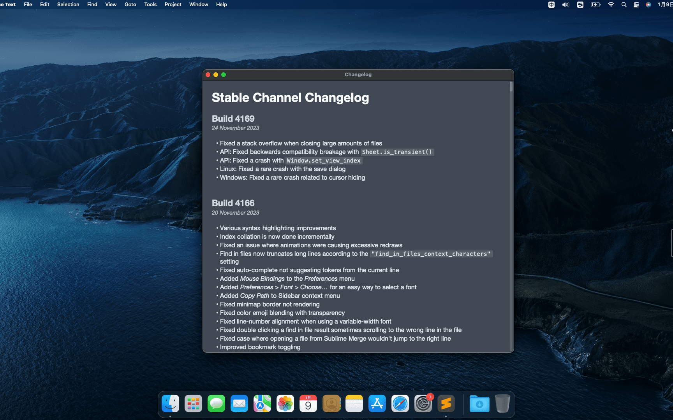Open Finder from the dock
The image size is (673, 420).
(170, 404)
